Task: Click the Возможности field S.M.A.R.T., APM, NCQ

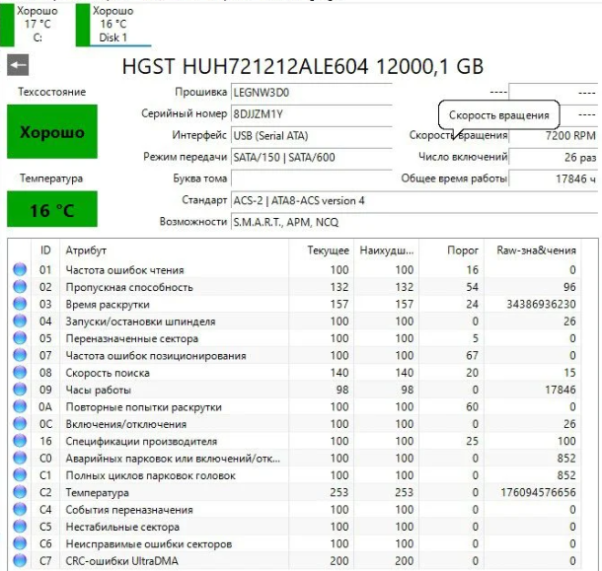Action: [x=414, y=222]
